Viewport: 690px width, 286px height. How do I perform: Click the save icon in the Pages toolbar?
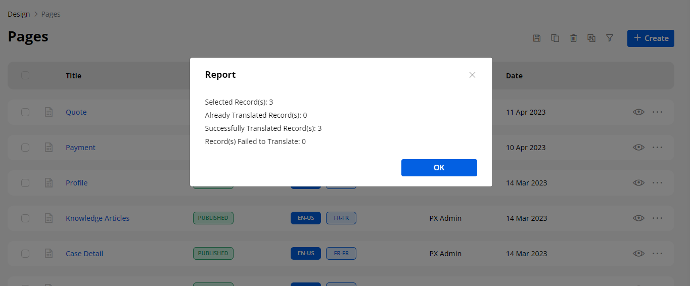[537, 38]
